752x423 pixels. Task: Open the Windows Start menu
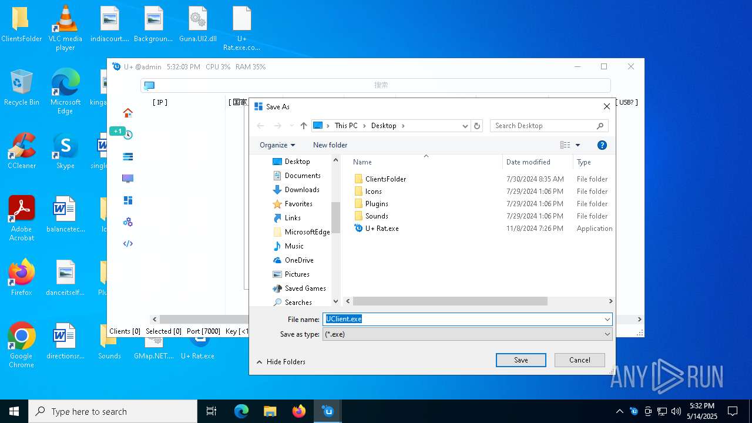coord(14,411)
